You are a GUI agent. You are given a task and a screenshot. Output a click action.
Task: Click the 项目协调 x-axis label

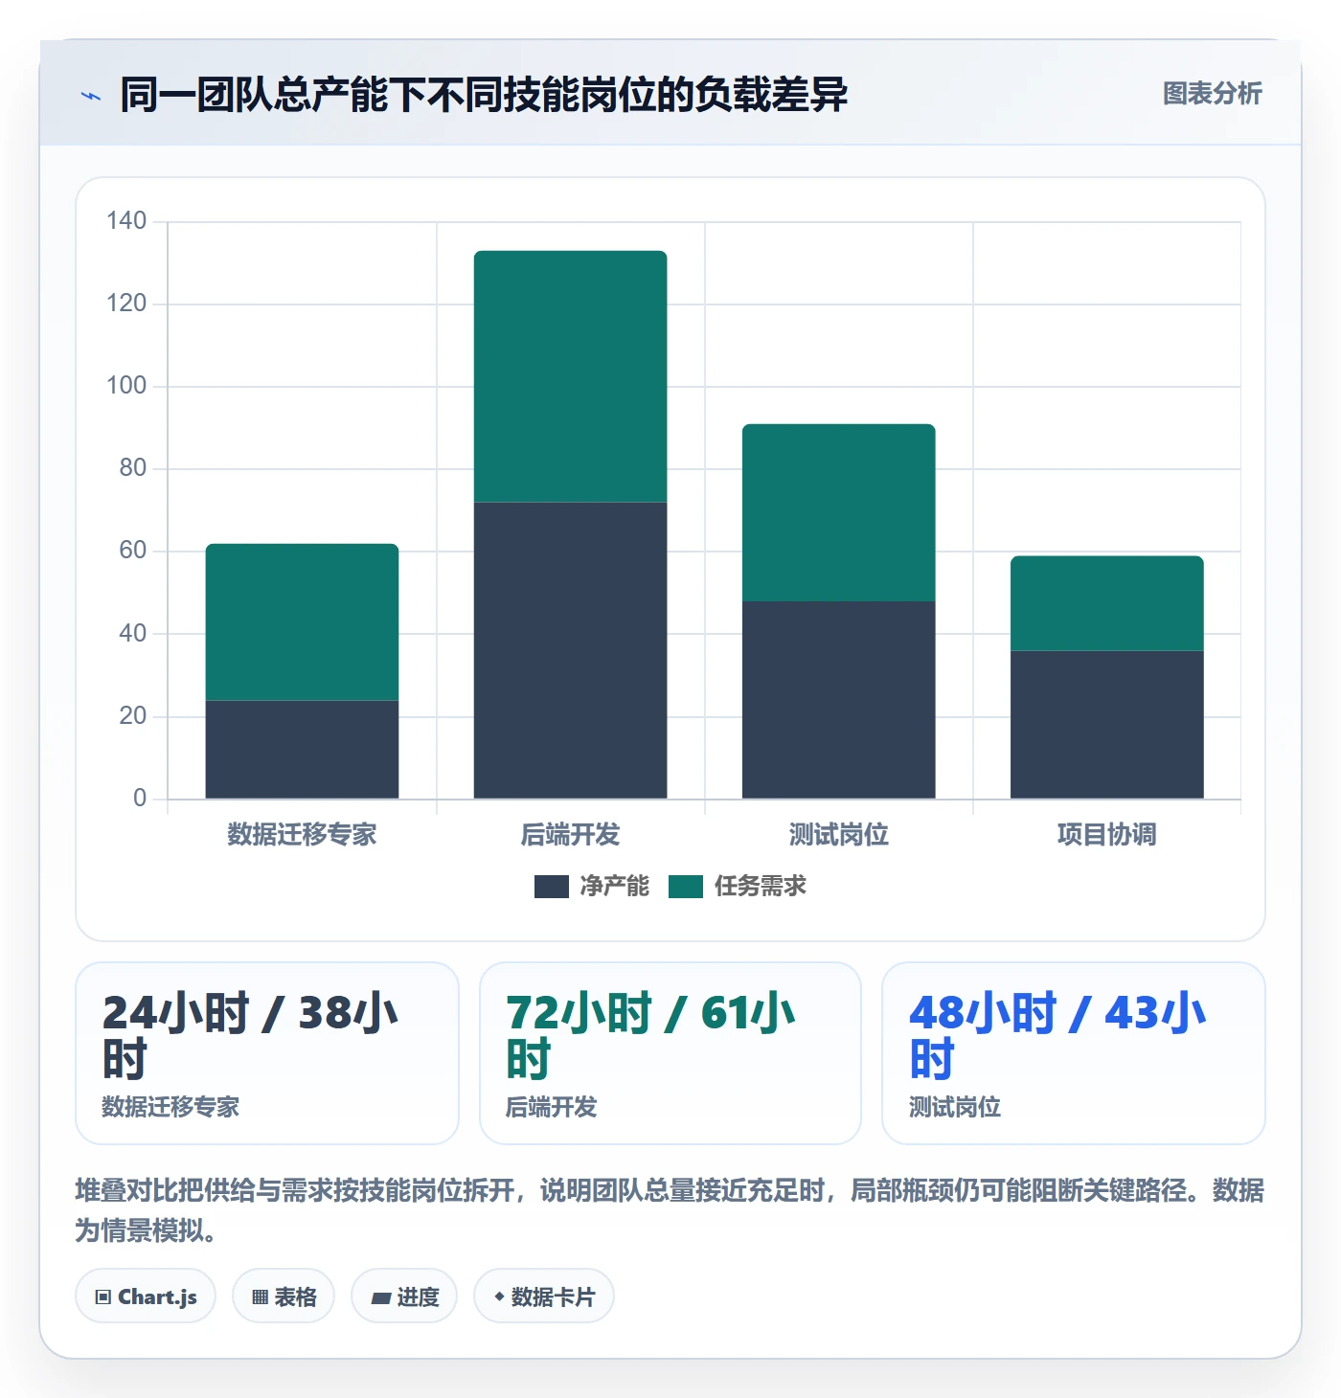click(x=1106, y=835)
